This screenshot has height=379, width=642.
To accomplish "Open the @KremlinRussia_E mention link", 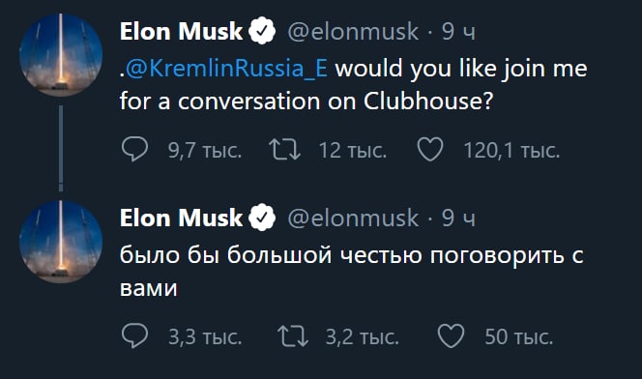I will coord(226,68).
